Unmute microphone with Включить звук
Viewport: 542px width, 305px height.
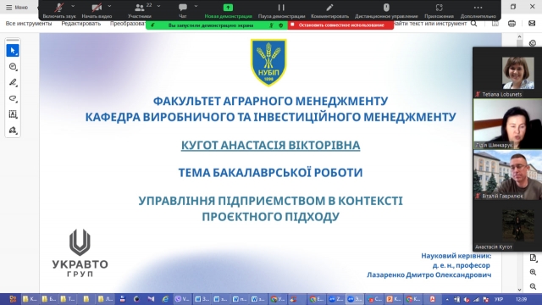coord(59,10)
